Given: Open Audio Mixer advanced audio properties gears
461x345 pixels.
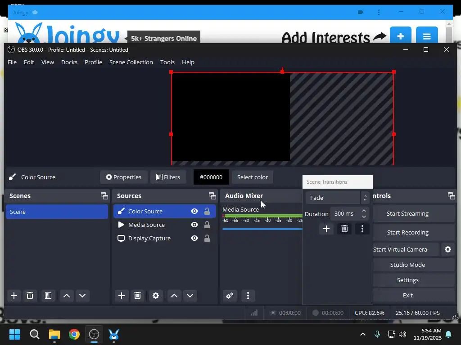Looking at the screenshot, I should pyautogui.click(x=230, y=296).
